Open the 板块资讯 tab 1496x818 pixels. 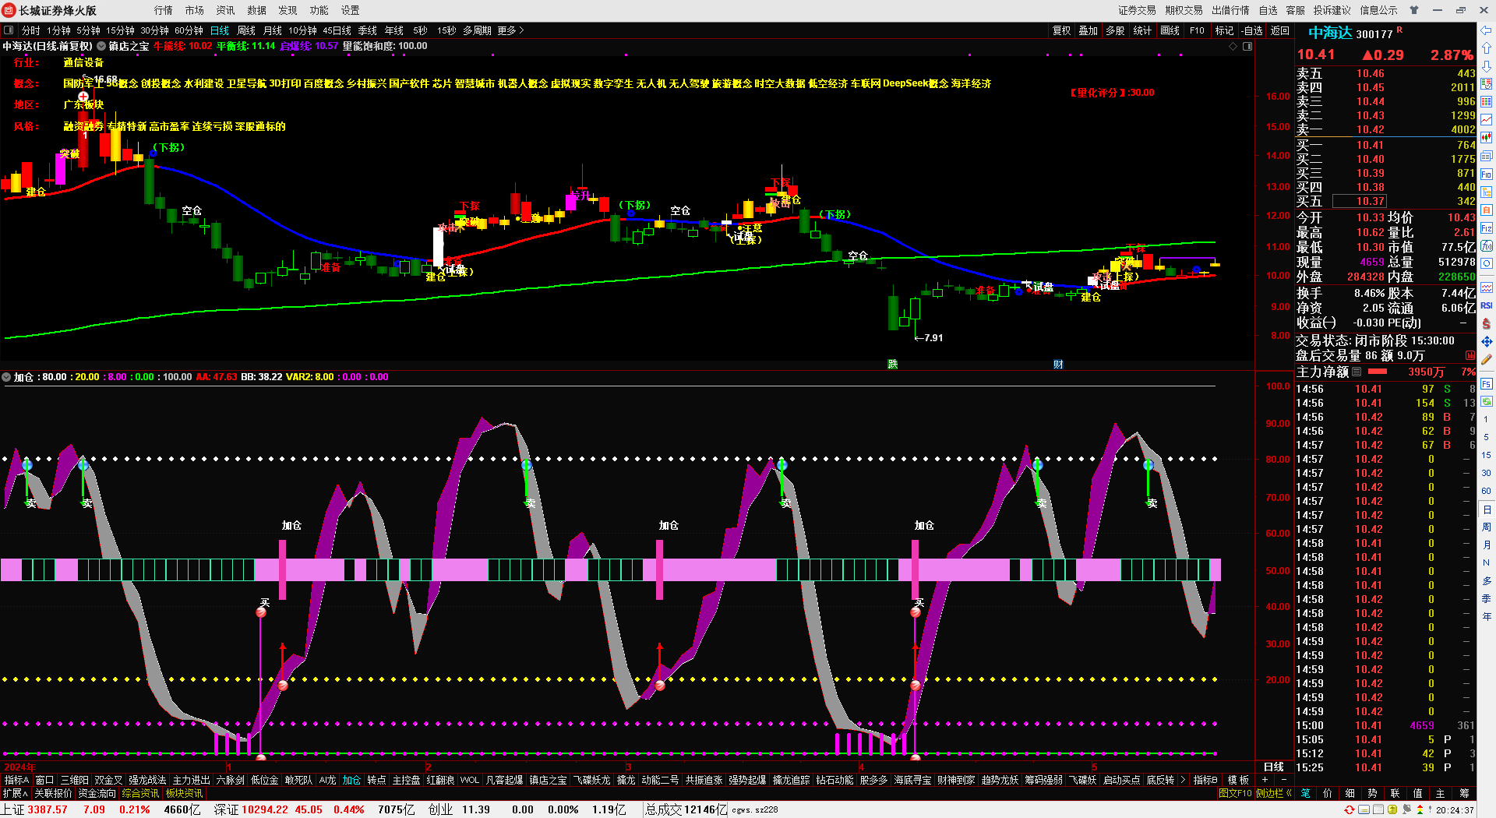tap(184, 793)
